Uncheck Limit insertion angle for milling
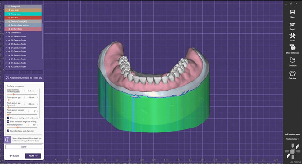This screenshot has width=302, height=164. click(8, 122)
